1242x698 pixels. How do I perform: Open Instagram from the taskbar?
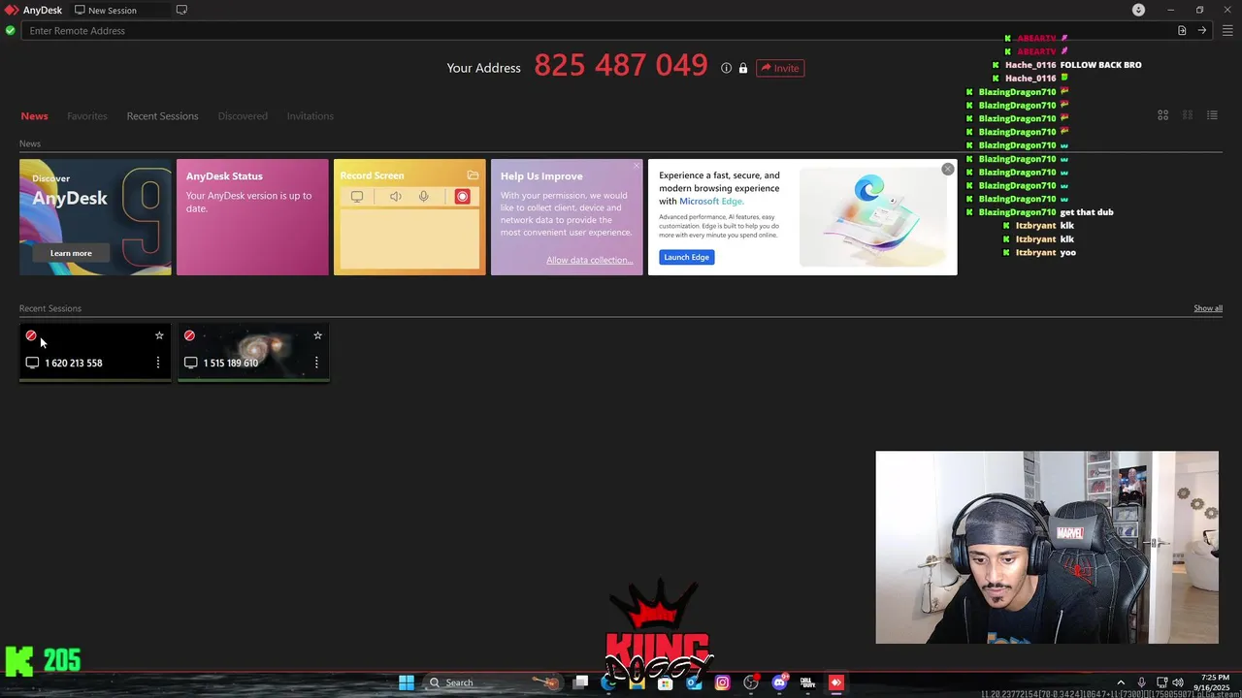[x=722, y=682]
